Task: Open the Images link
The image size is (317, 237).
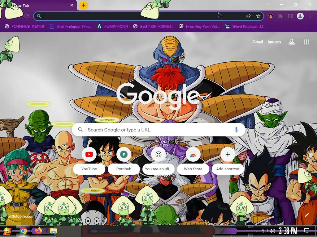Action: tap(274, 42)
